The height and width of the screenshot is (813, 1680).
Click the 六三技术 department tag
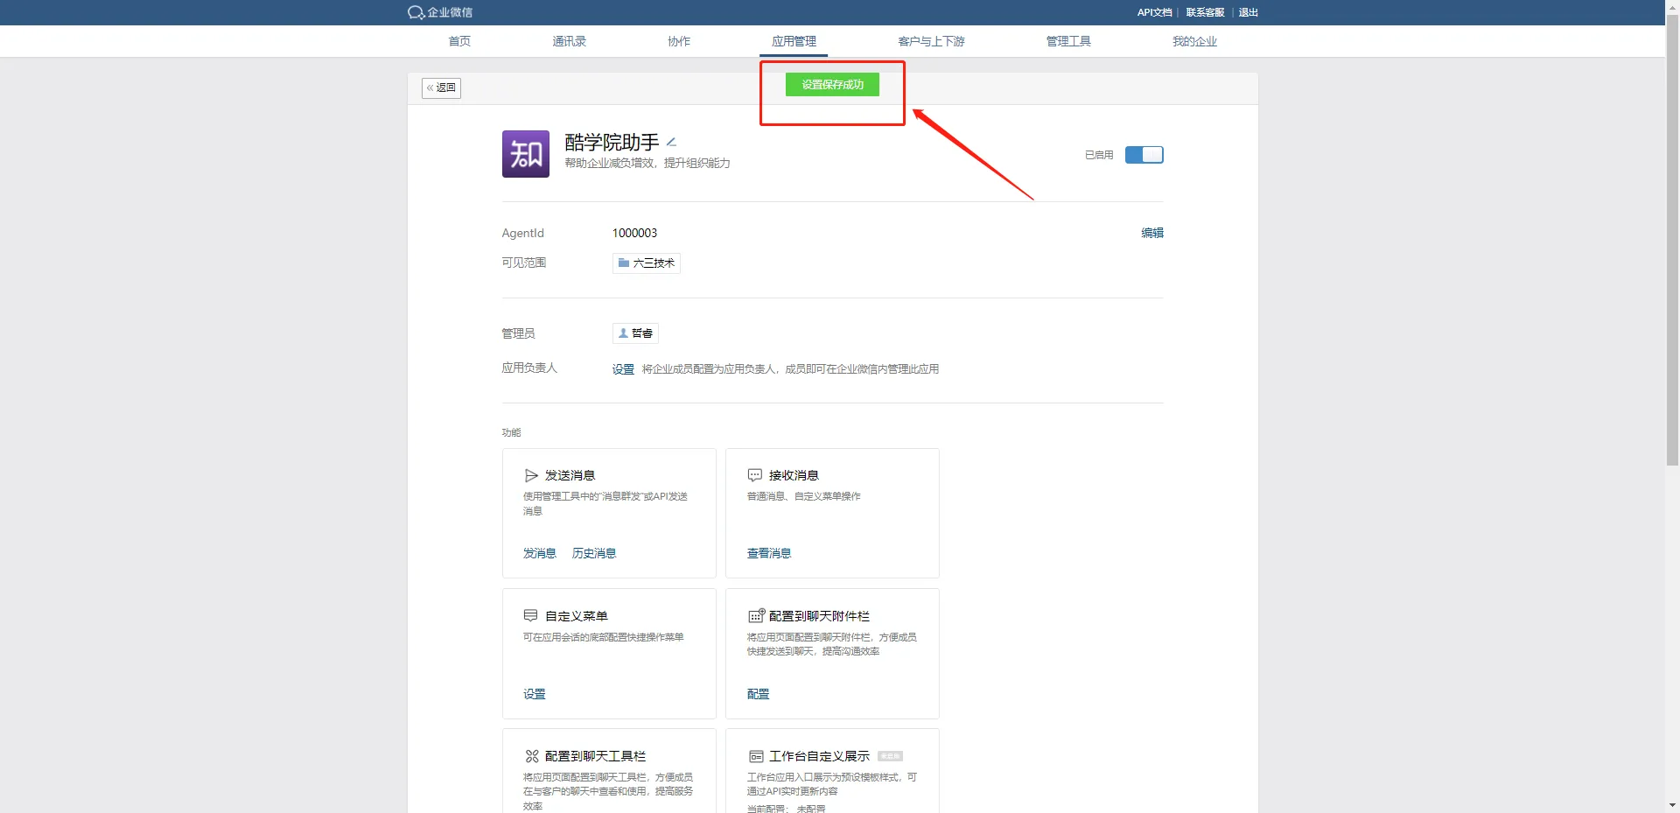(x=647, y=263)
